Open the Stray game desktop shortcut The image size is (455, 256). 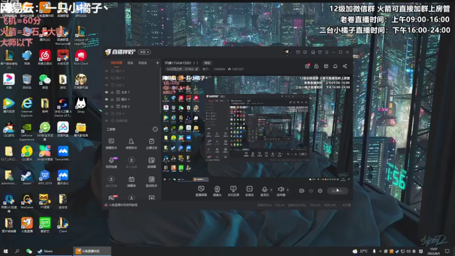81,105
